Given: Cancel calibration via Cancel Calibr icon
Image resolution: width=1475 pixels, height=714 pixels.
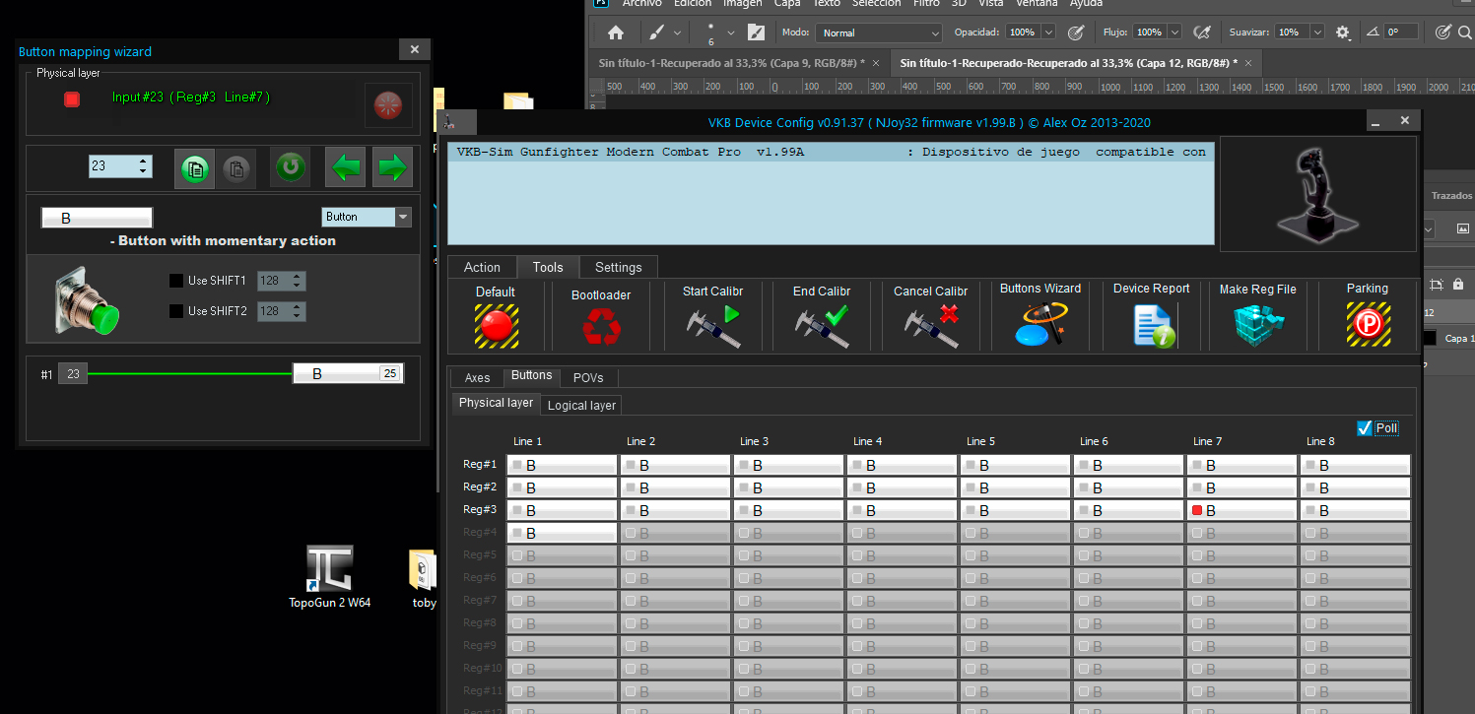Looking at the screenshot, I should pos(931,326).
